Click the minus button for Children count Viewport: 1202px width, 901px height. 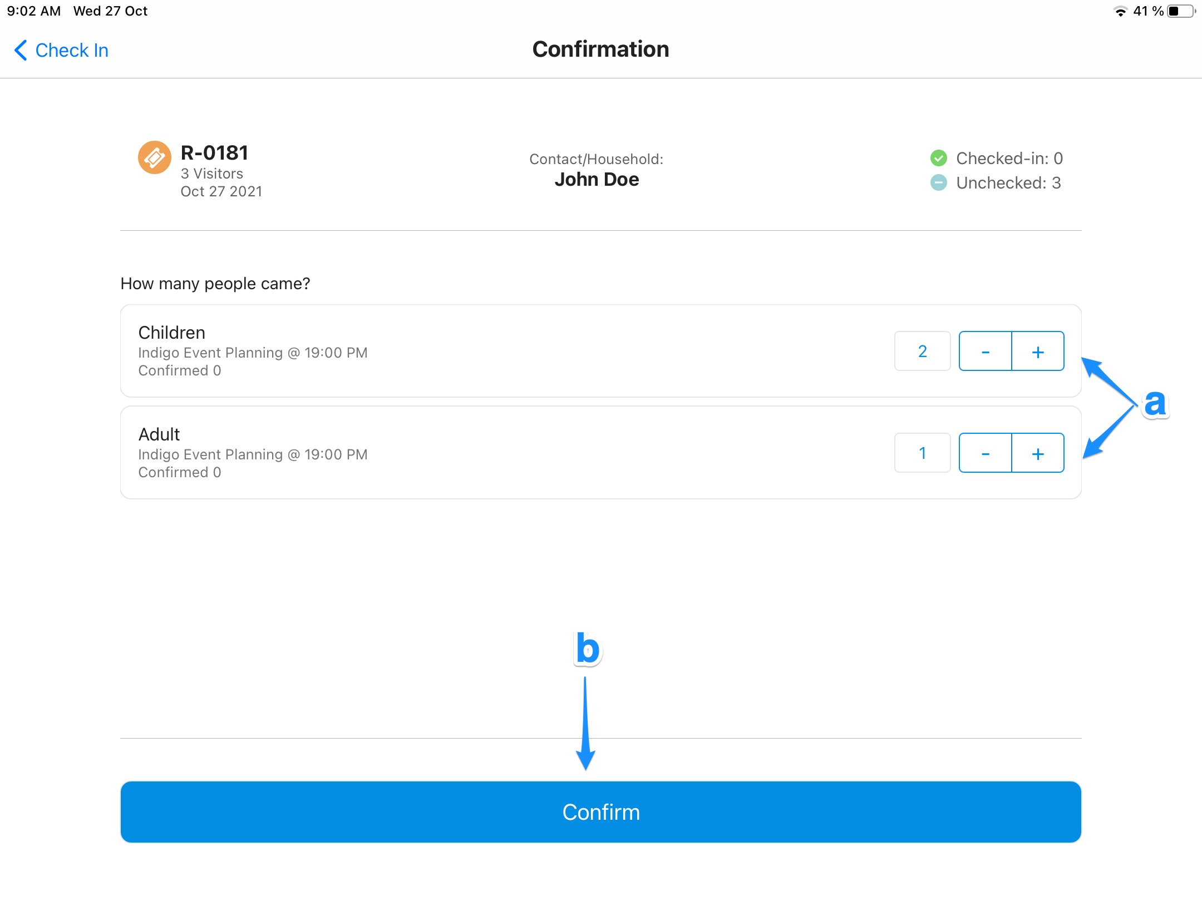point(984,350)
